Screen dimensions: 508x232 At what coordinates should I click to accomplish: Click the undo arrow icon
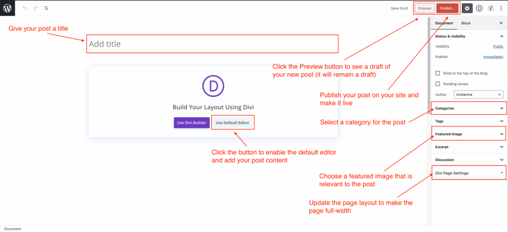pyautogui.click(x=25, y=8)
